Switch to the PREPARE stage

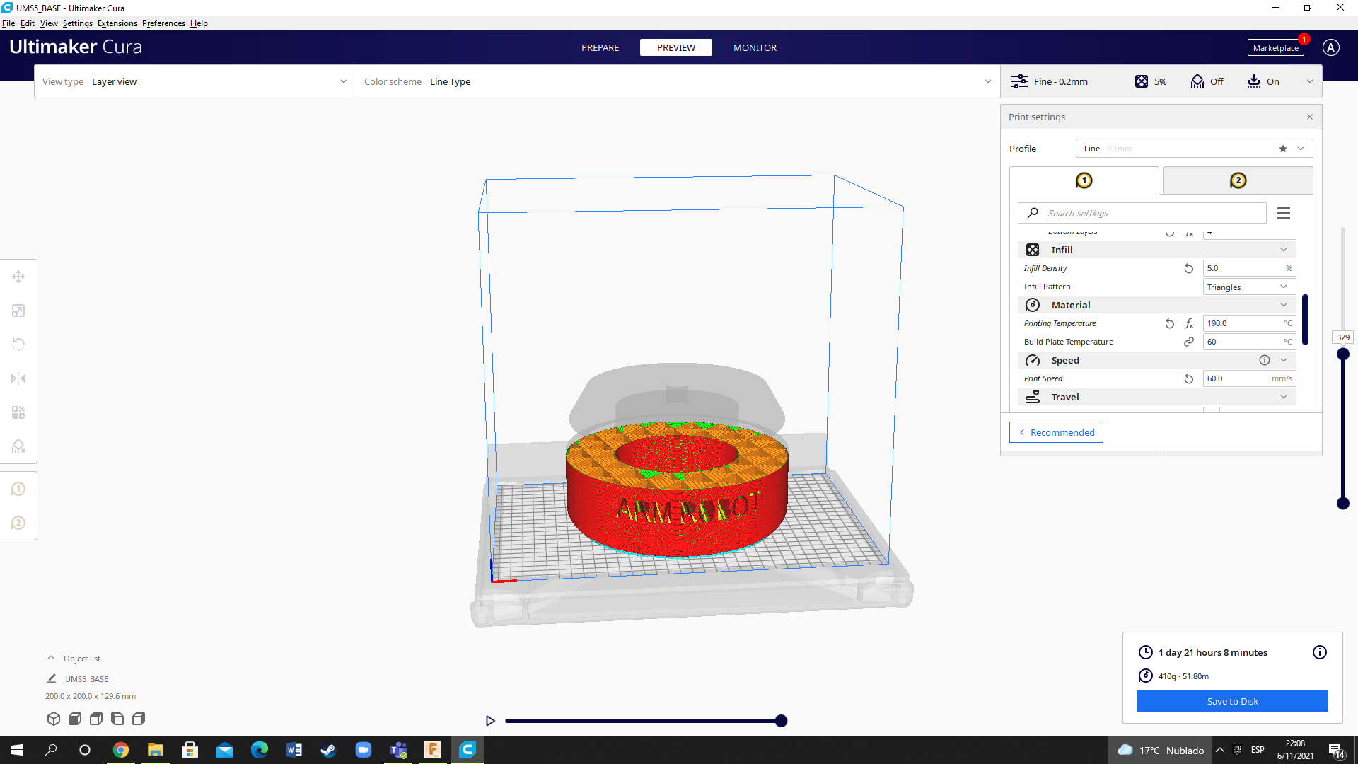pos(600,47)
